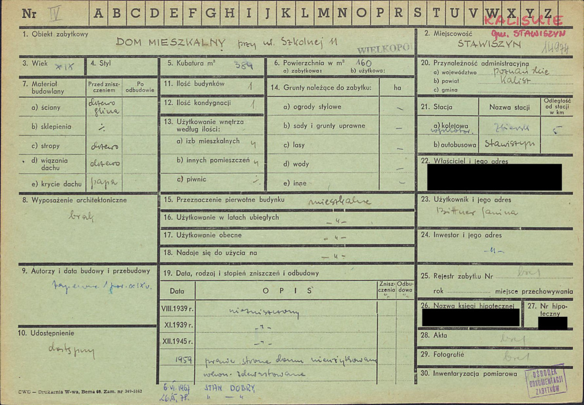Click the Ośrodek Dokumentacji Zabytków stamp
Image resolution: width=584 pixels, height=405 pixels.
[x=546, y=381]
